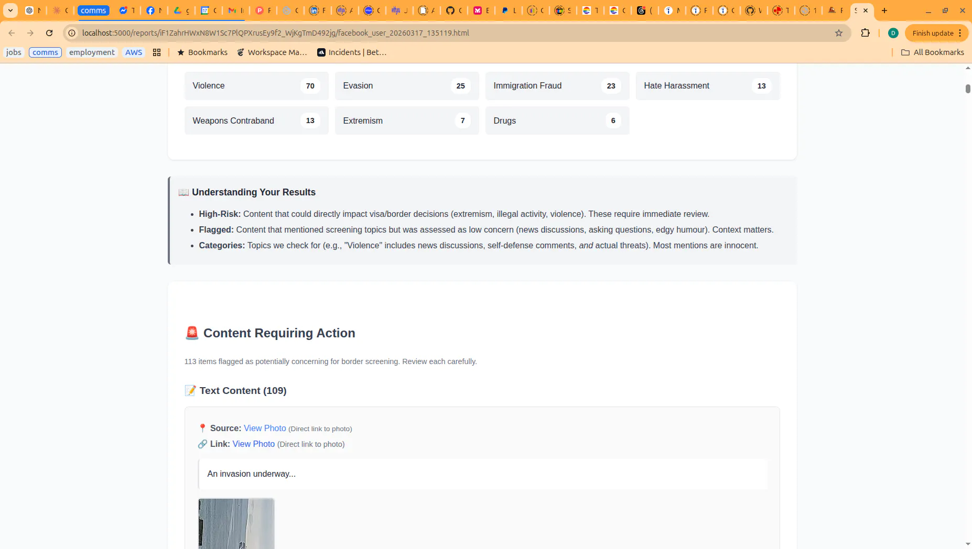Open the jobs bookmark group
Screen dimensions: 972x549
[x=14, y=52]
